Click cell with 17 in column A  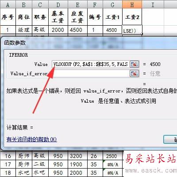click(x=8, y=164)
